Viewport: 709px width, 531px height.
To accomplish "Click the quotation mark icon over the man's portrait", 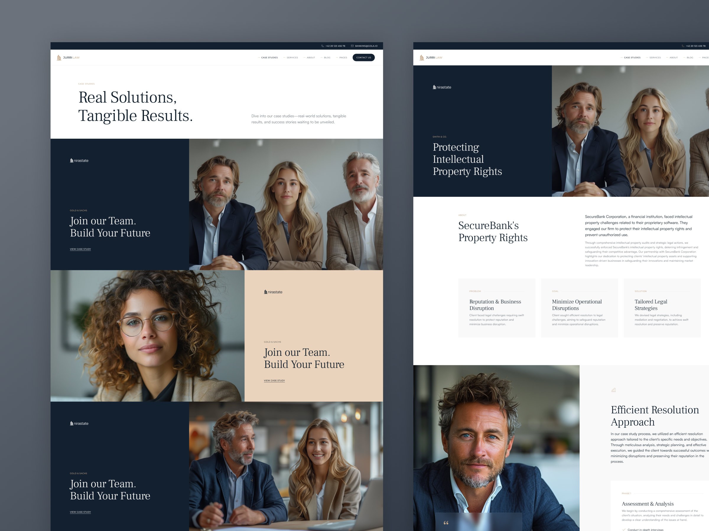I will point(445,523).
